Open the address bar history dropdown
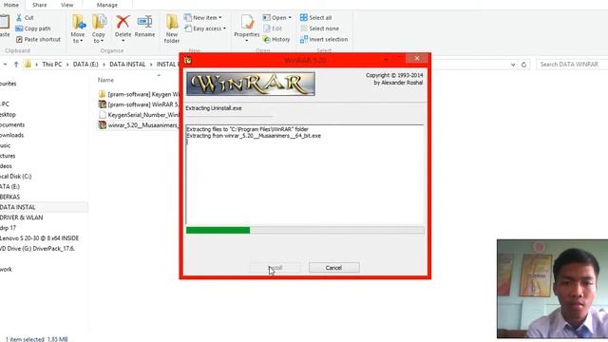 coord(513,65)
